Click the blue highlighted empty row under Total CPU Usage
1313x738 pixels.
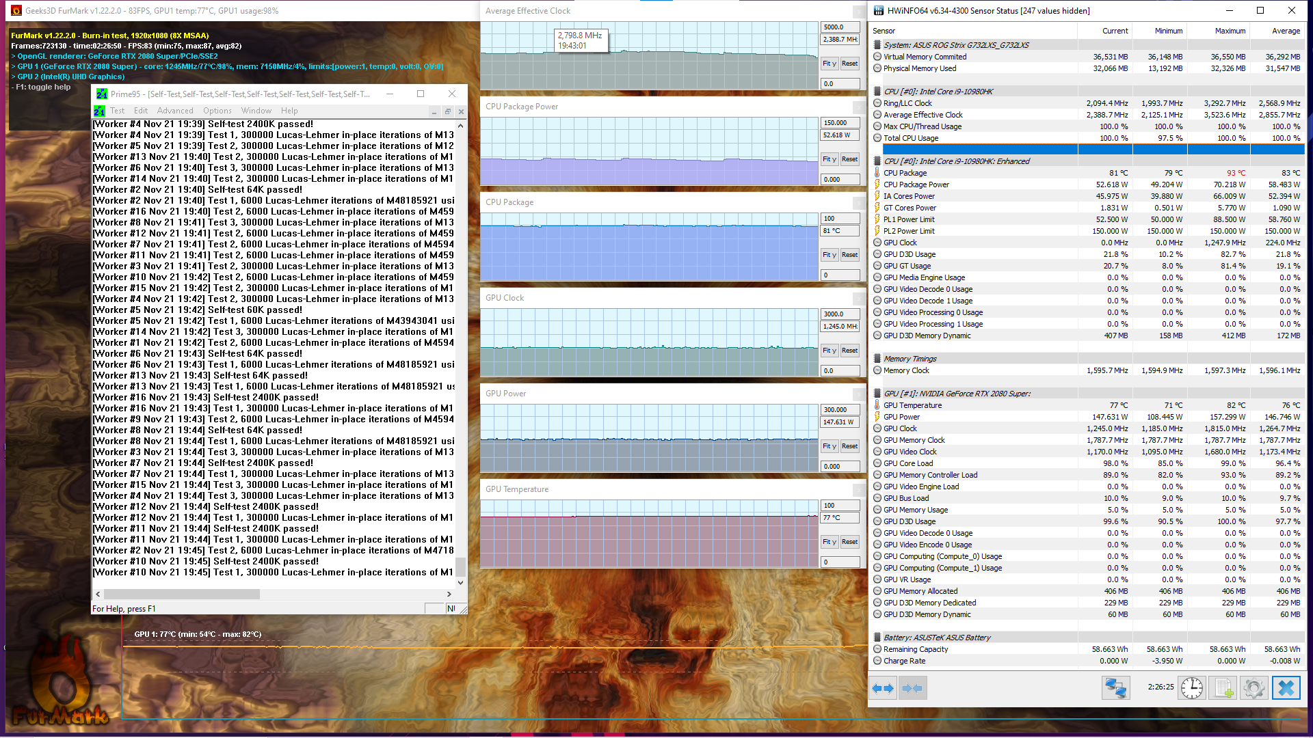point(1093,149)
